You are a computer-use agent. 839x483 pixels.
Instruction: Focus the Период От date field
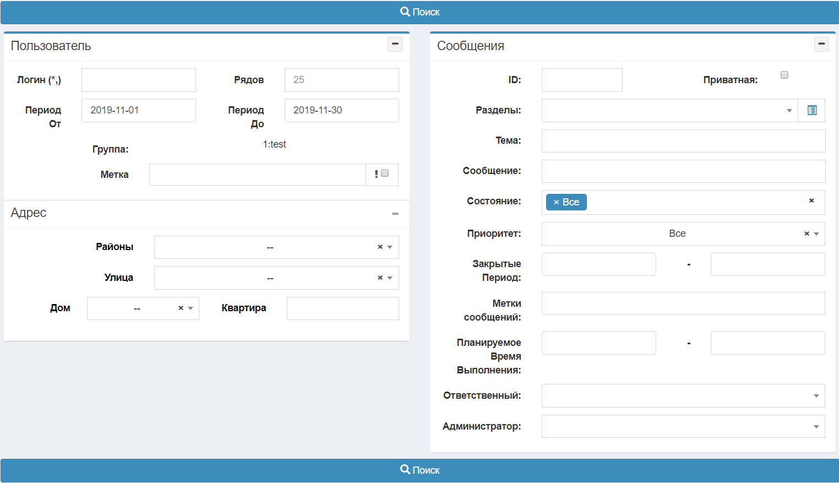tap(138, 110)
